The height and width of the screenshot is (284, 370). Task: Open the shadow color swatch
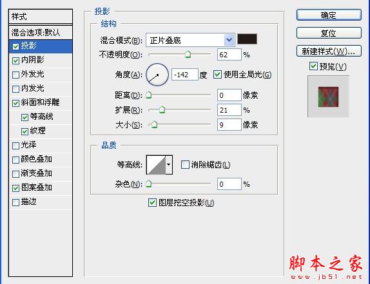pyautogui.click(x=247, y=39)
